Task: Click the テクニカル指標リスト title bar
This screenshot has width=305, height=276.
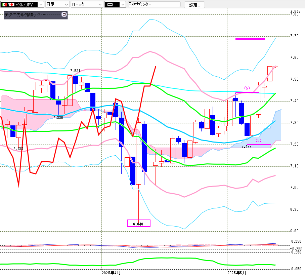Action: 36,15
